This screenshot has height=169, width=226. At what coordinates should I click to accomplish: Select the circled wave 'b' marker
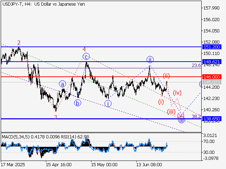(77, 103)
